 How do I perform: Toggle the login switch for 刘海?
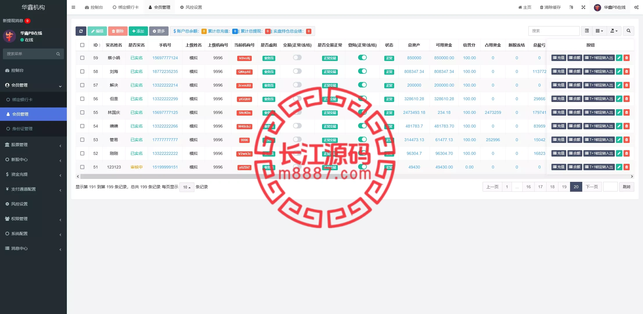point(362,71)
